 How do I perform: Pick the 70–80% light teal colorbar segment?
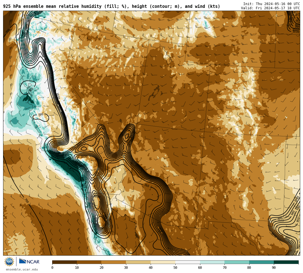[237, 262]
